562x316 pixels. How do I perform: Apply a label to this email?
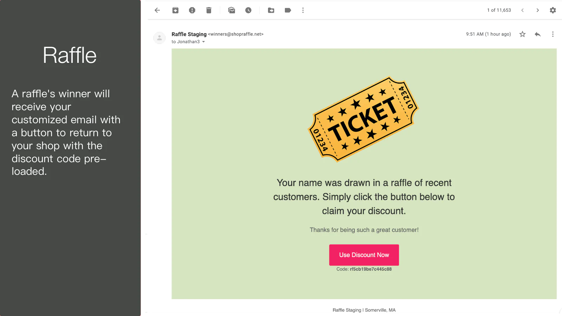click(x=288, y=10)
